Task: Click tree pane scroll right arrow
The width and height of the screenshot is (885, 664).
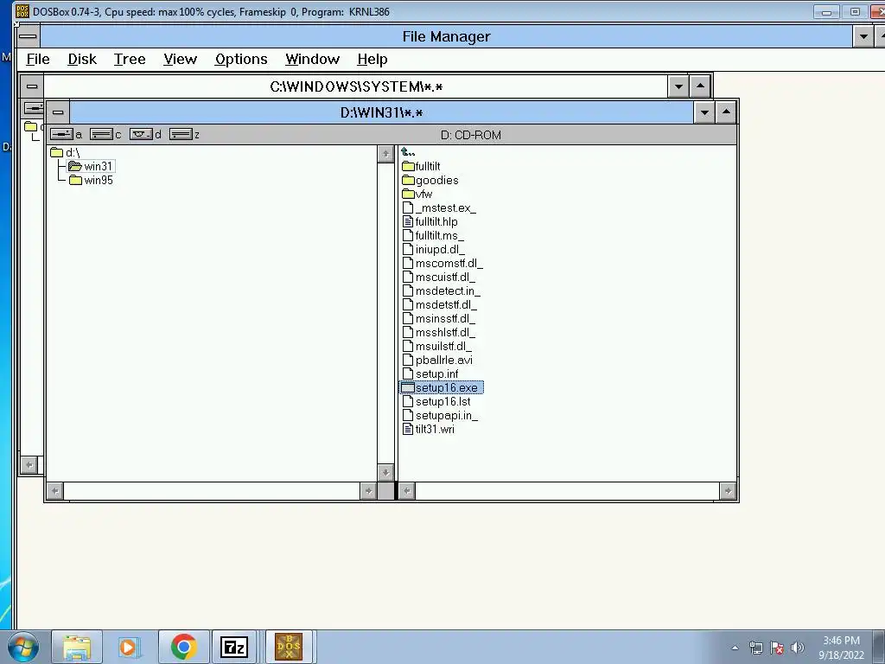Action: point(368,491)
